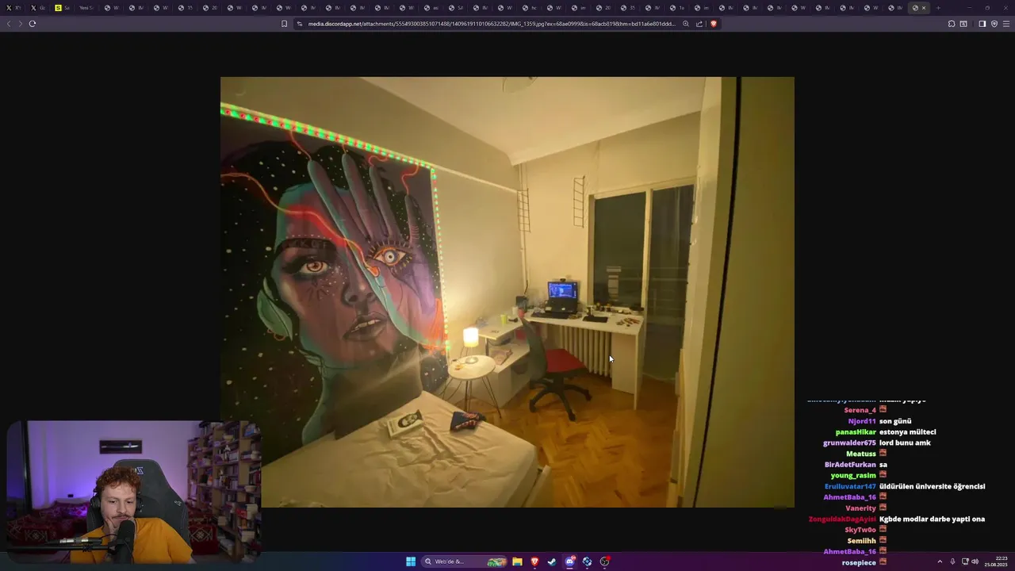The height and width of the screenshot is (571, 1015).
Task: Click chat username 'Erulluvatar147'
Action: [x=850, y=486]
